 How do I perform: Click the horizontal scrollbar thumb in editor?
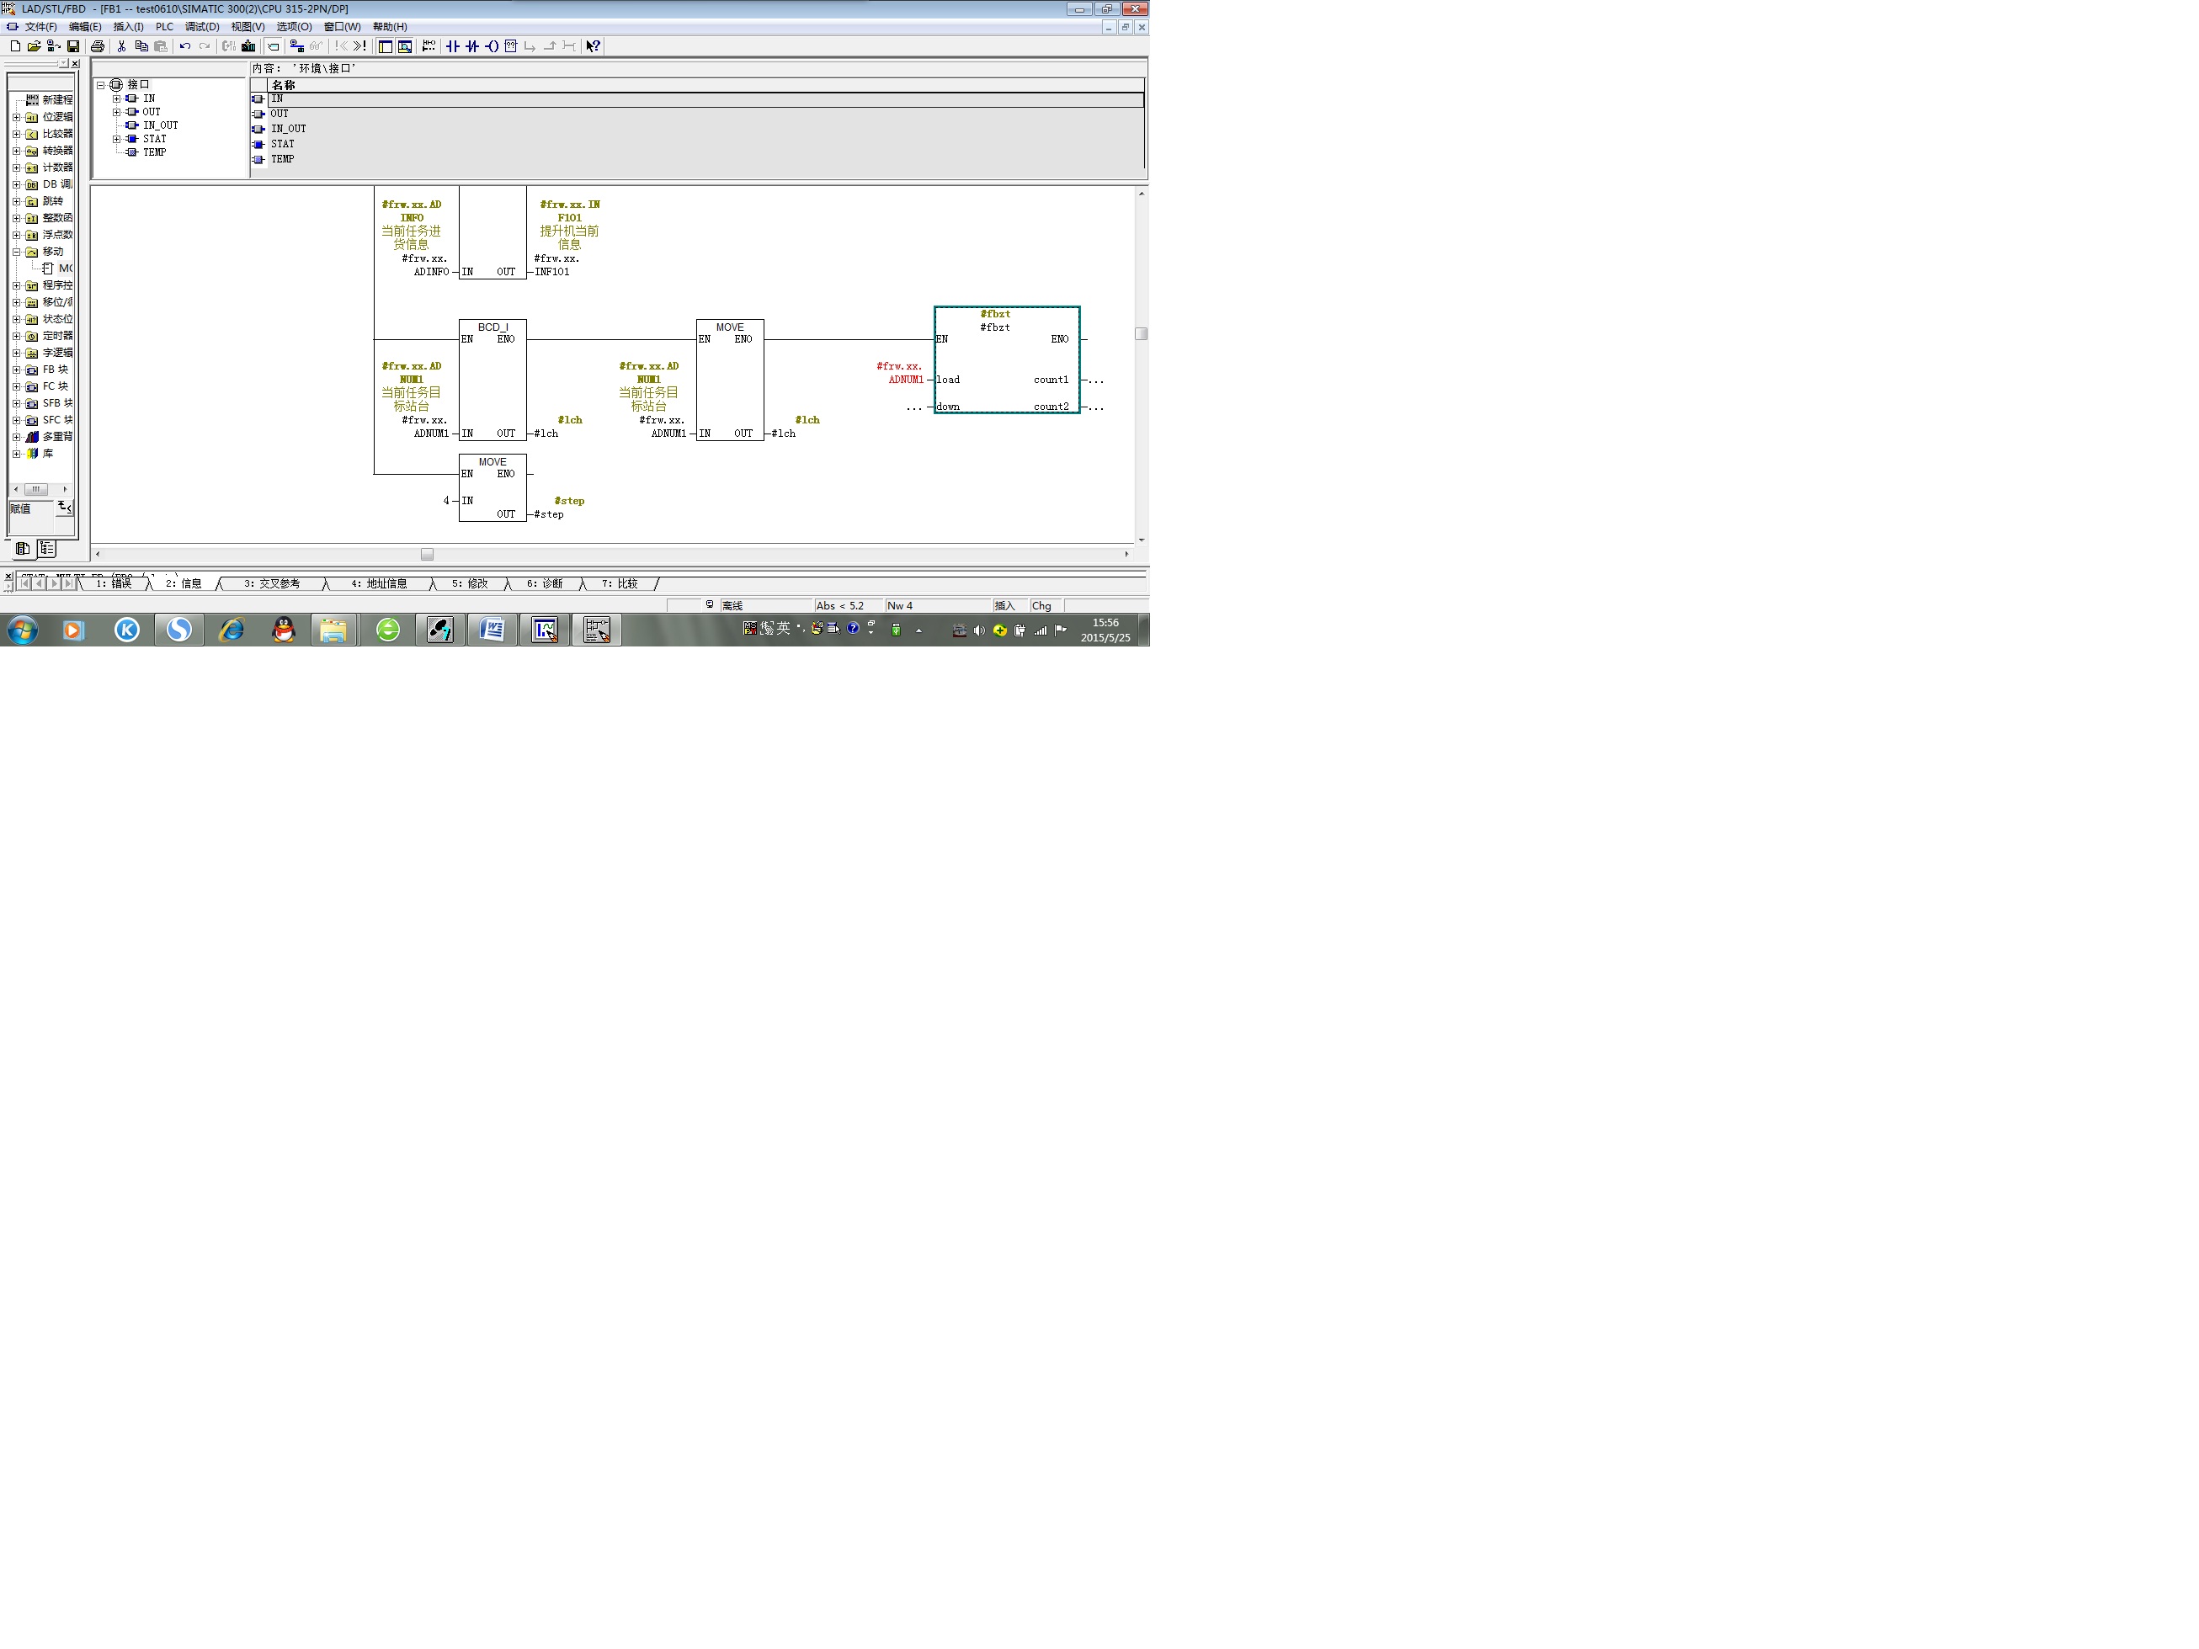427,555
